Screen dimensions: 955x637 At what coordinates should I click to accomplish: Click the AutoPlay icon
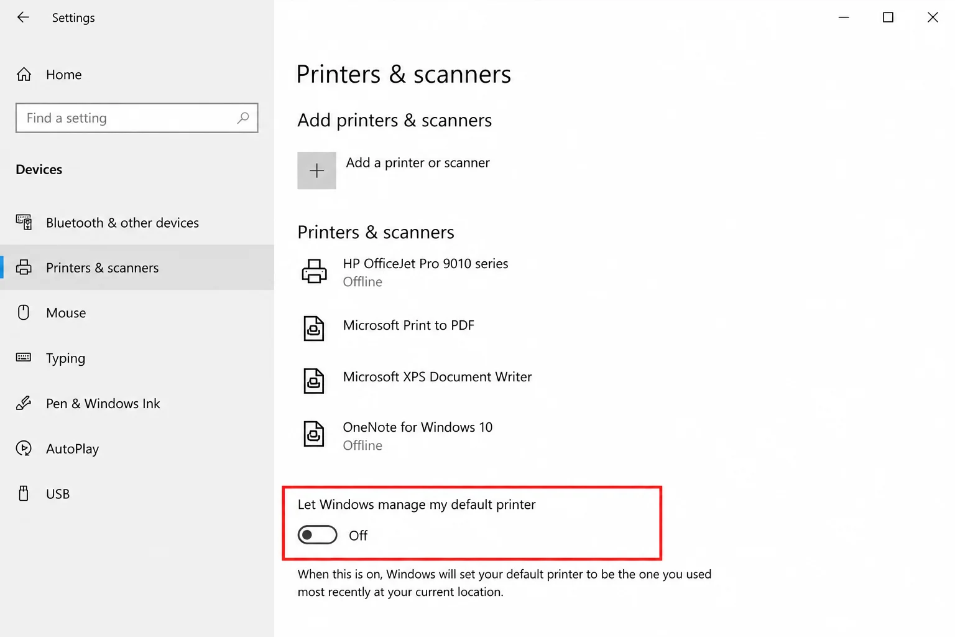[x=24, y=449]
